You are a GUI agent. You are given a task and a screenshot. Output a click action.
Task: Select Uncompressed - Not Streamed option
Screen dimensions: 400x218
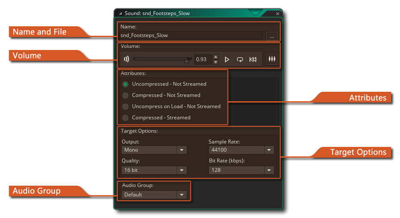pos(126,84)
